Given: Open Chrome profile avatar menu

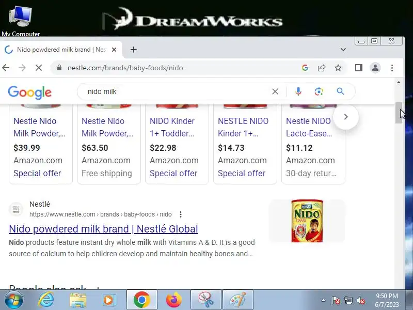Looking at the screenshot, I should [x=375, y=68].
